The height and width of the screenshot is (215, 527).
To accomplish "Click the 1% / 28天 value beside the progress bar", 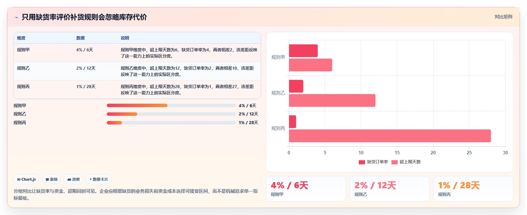I will coord(249,123).
